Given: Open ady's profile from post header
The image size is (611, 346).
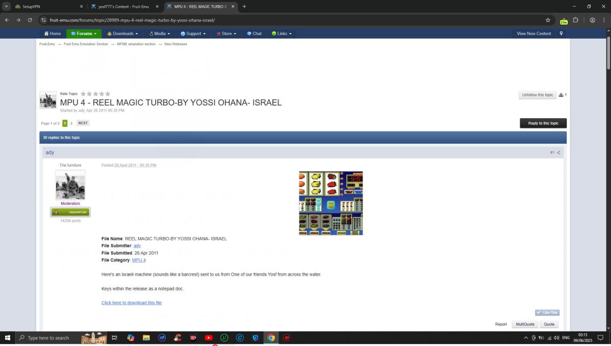Looking at the screenshot, I should click(x=50, y=152).
